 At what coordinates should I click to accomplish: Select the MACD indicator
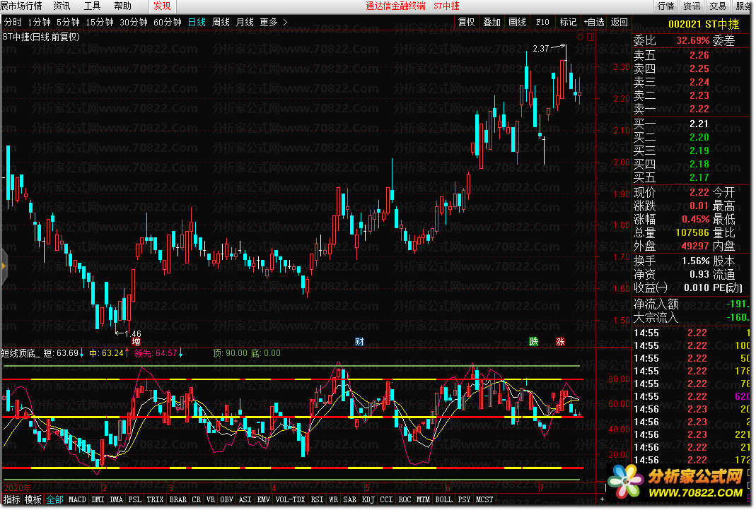(x=77, y=499)
